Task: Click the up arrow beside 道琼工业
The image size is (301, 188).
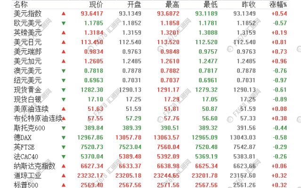Action: click(x=64, y=175)
